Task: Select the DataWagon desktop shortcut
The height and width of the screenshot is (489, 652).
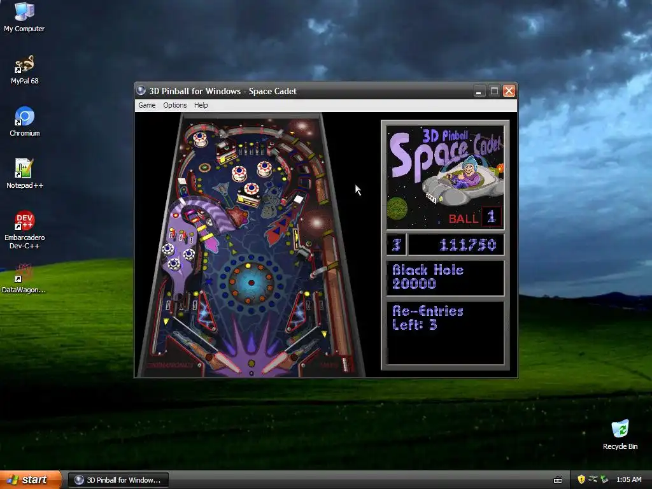Action: [x=24, y=279]
